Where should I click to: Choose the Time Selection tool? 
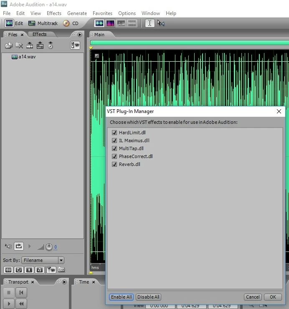[x=150, y=23]
